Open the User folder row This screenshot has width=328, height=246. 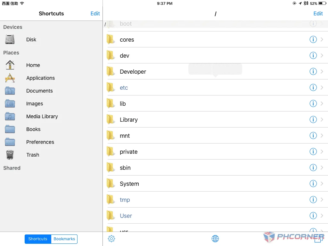point(216,216)
